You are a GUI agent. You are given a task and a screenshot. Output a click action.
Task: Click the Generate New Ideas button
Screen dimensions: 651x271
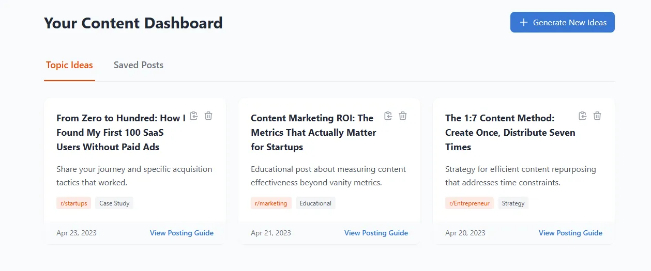563,22
